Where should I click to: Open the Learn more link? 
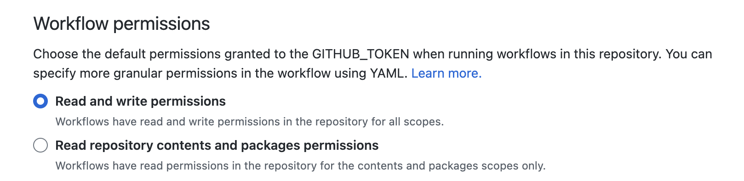446,74
